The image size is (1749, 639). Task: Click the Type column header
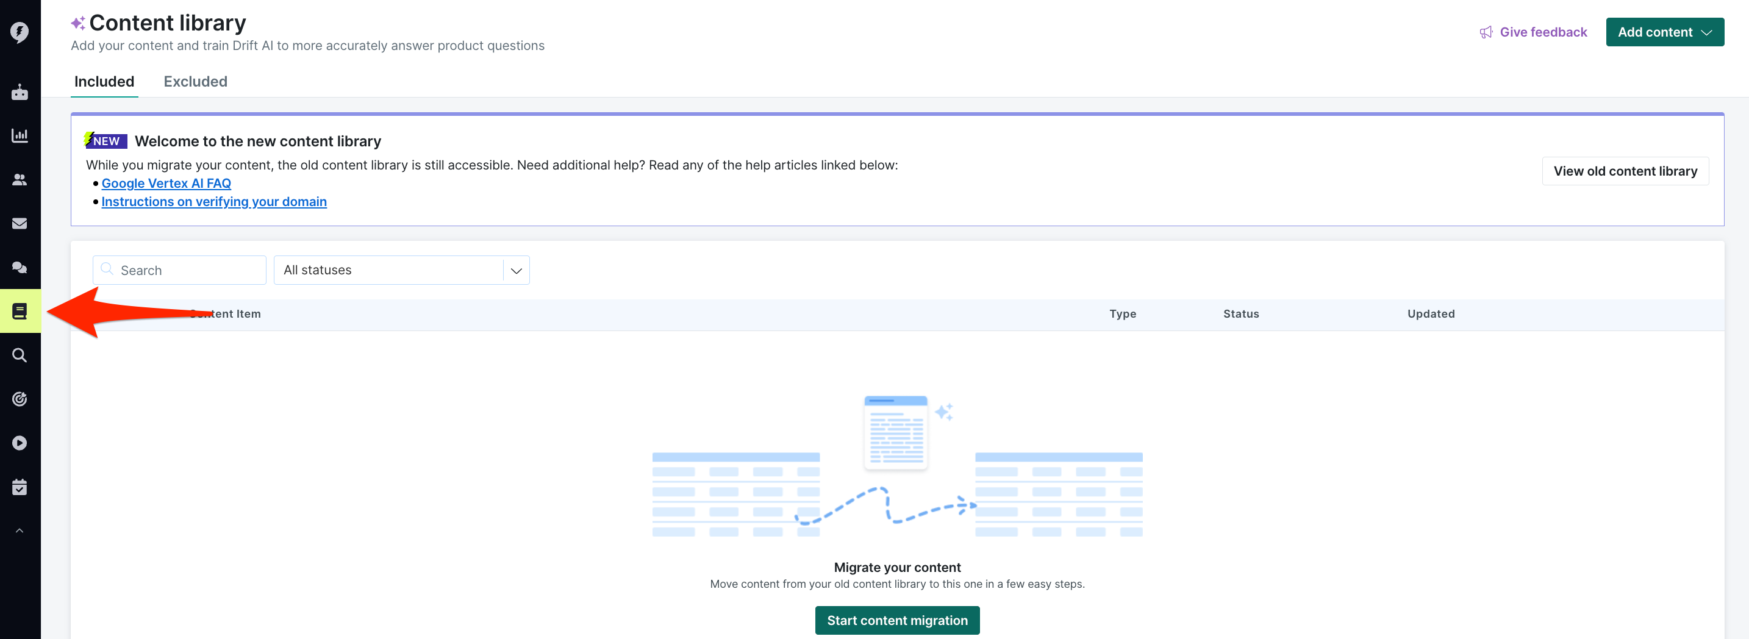1122,314
